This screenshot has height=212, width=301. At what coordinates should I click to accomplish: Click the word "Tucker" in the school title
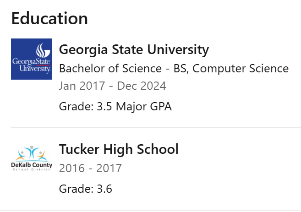coord(78,149)
